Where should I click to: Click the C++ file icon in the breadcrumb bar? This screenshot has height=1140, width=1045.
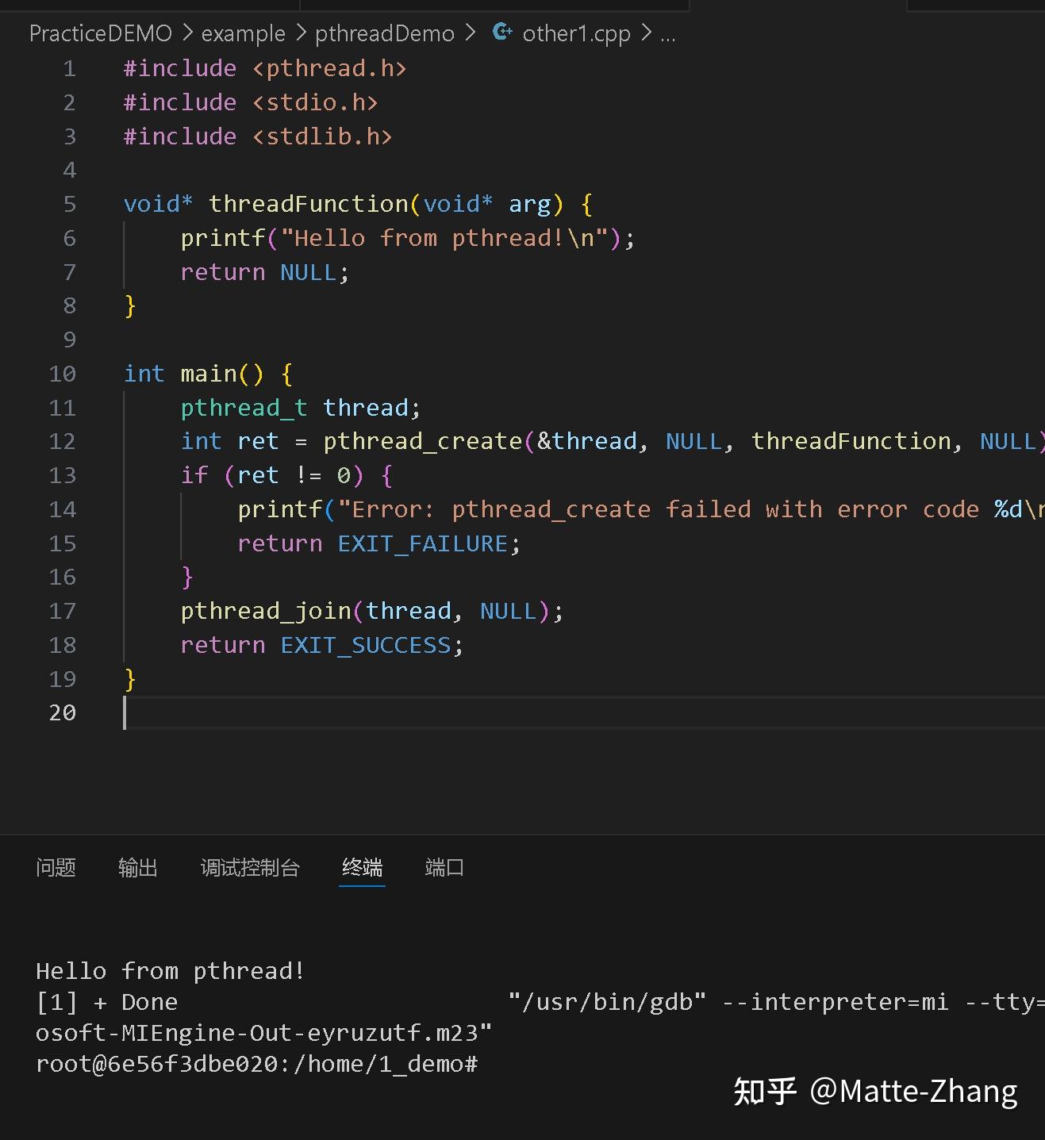tap(501, 33)
